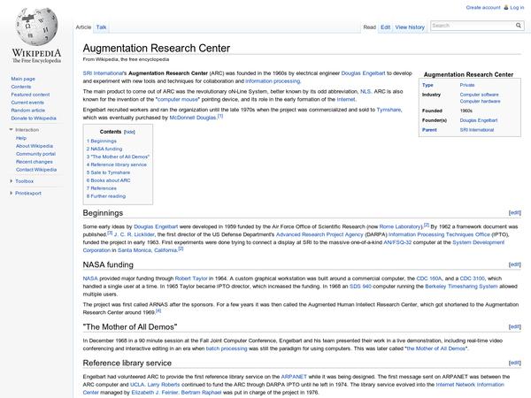Open the NLS link
531x398 pixels.
[x=366, y=91]
